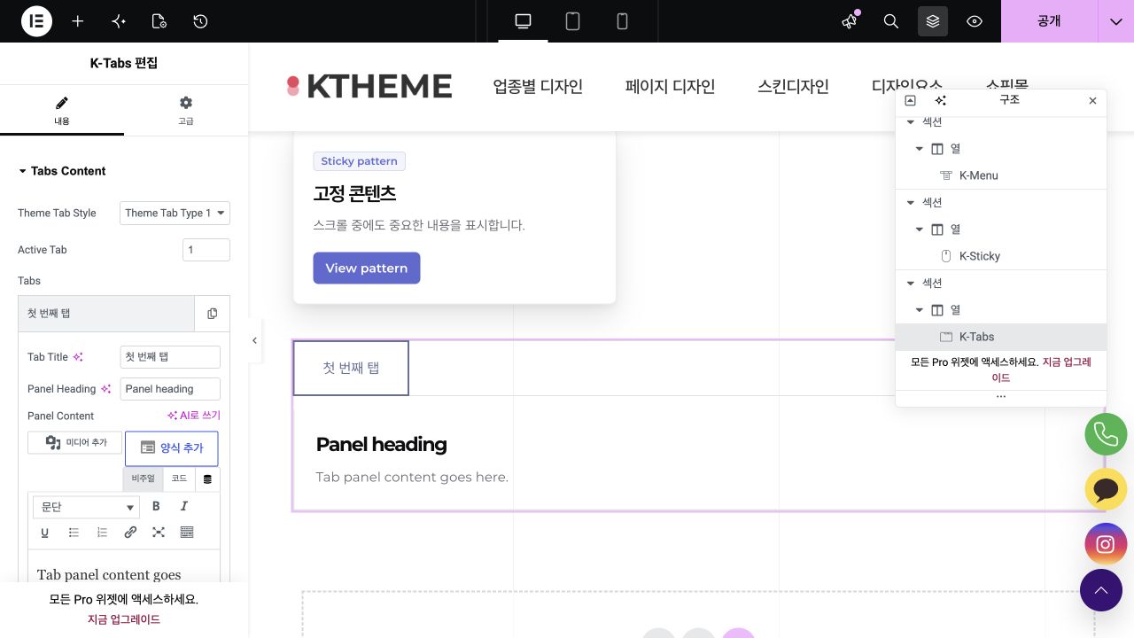Viewport: 1134px width, 638px height.
Task: Open the revision history icon
Action: click(x=200, y=21)
